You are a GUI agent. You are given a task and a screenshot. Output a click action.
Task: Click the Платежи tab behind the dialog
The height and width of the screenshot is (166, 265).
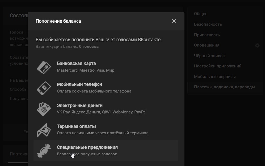[x=18, y=154]
